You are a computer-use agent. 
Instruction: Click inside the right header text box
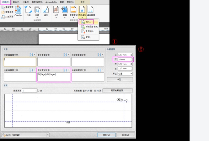pyautogui.click(x=88, y=62)
